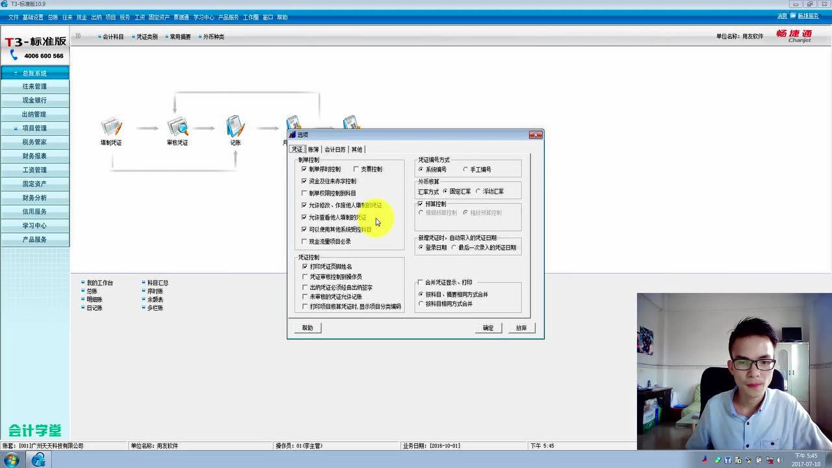Viewport: 832px width, 468px height.
Task: Toggle 预算控制 checkbox
Action: point(421,204)
